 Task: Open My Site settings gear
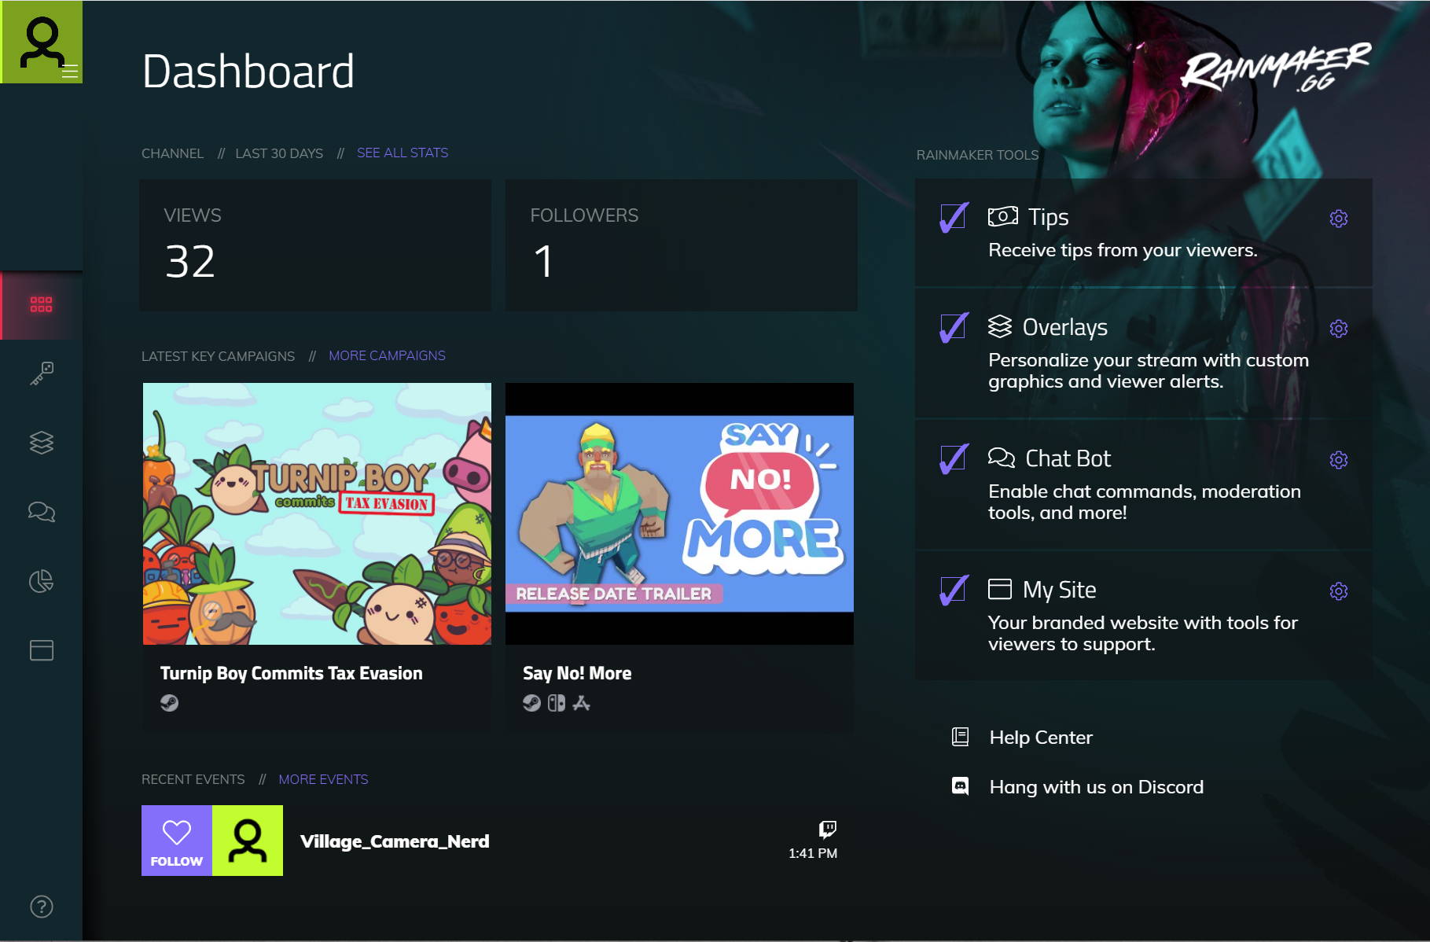tap(1339, 591)
